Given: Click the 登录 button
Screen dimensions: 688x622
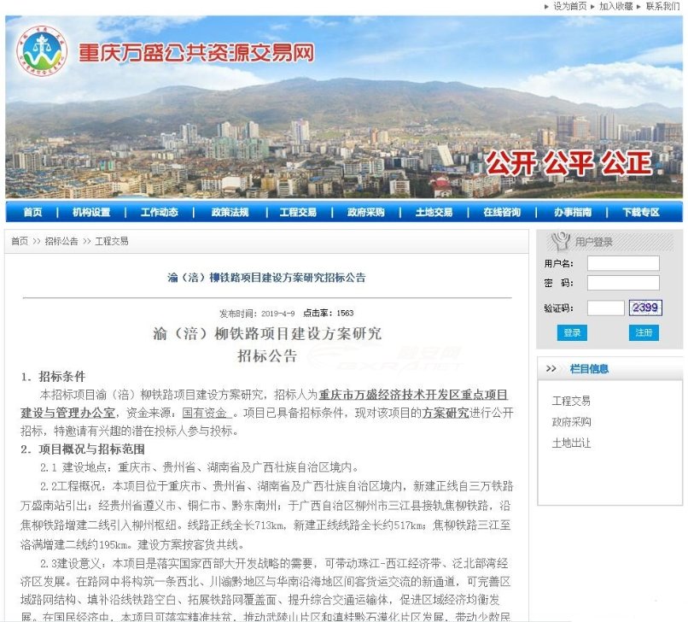Looking at the screenshot, I should pos(572,332).
